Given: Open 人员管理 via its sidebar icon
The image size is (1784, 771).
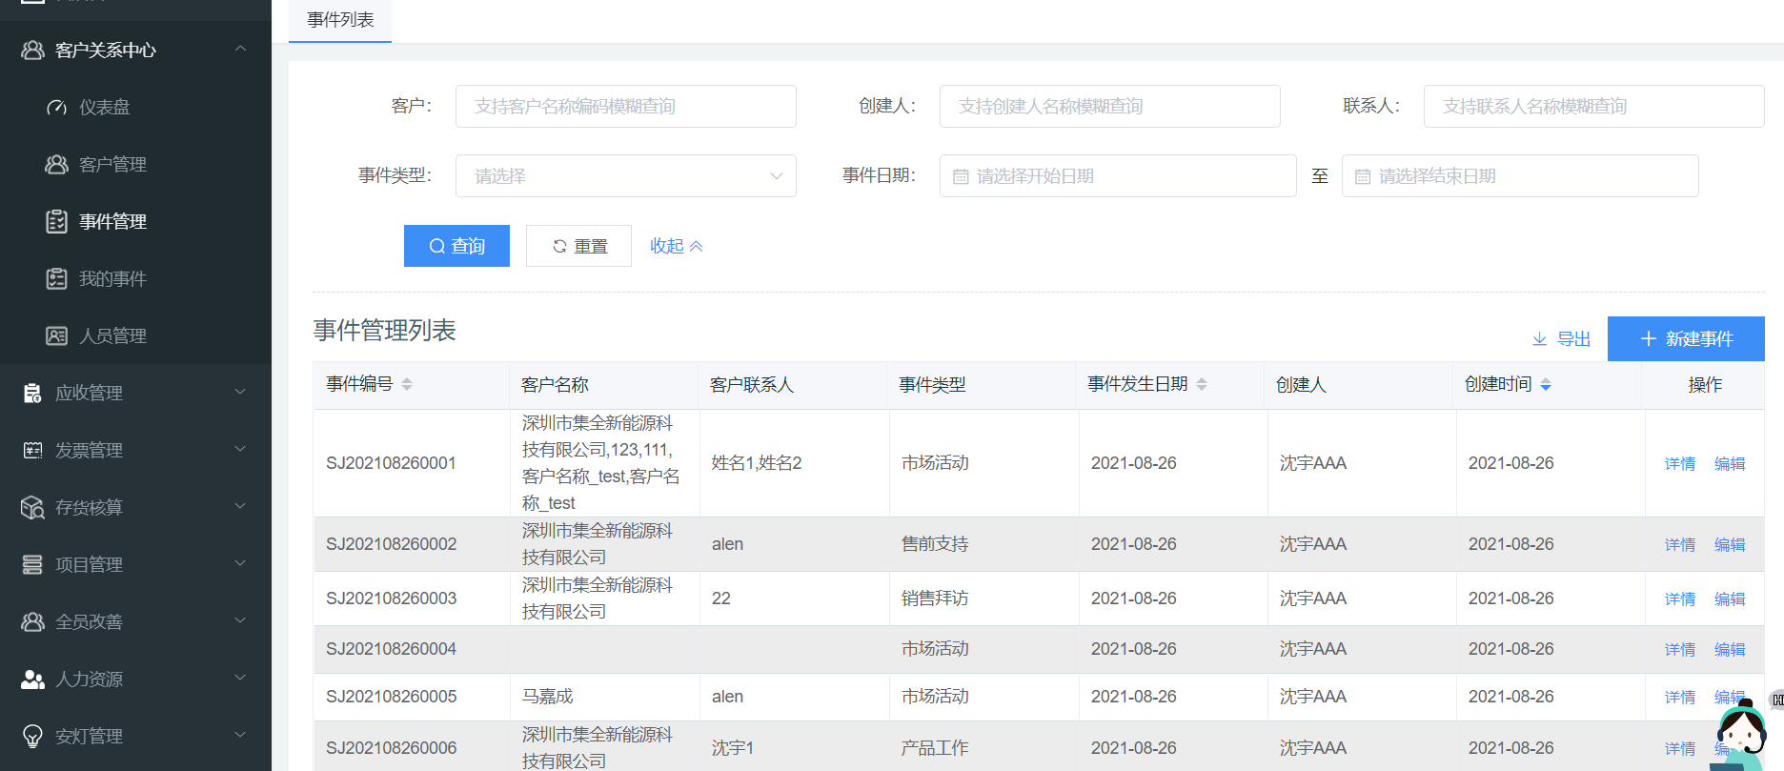Looking at the screenshot, I should pos(56,336).
